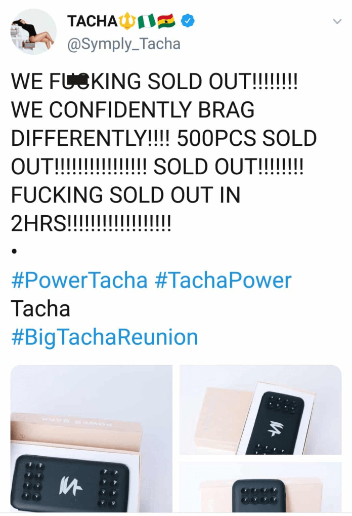Open the #BigTachaReunion hashtag
This screenshot has height=516, width=352.
(104, 337)
